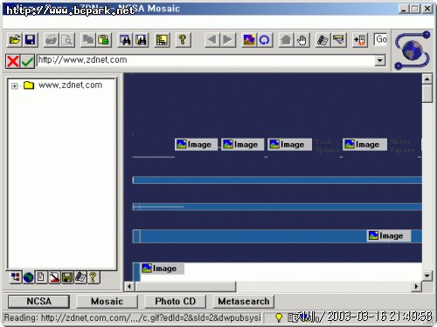Click the Image placeholder before White Papers

[364, 145]
